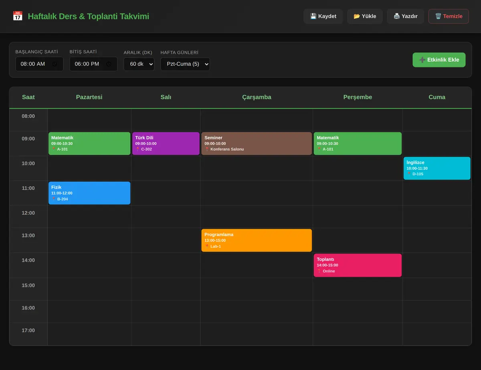
Task: Add a new event with Etkinlik Ekle
Action: click(439, 60)
